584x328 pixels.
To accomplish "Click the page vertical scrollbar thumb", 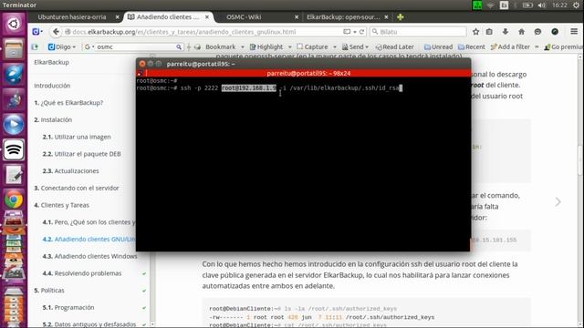I will pos(580,160).
